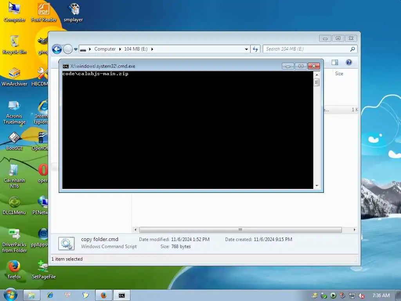Image resolution: width=401 pixels, height=301 pixels.
Task: Click Explorer horizontal scrollbar left arrow
Action: [x=135, y=230]
